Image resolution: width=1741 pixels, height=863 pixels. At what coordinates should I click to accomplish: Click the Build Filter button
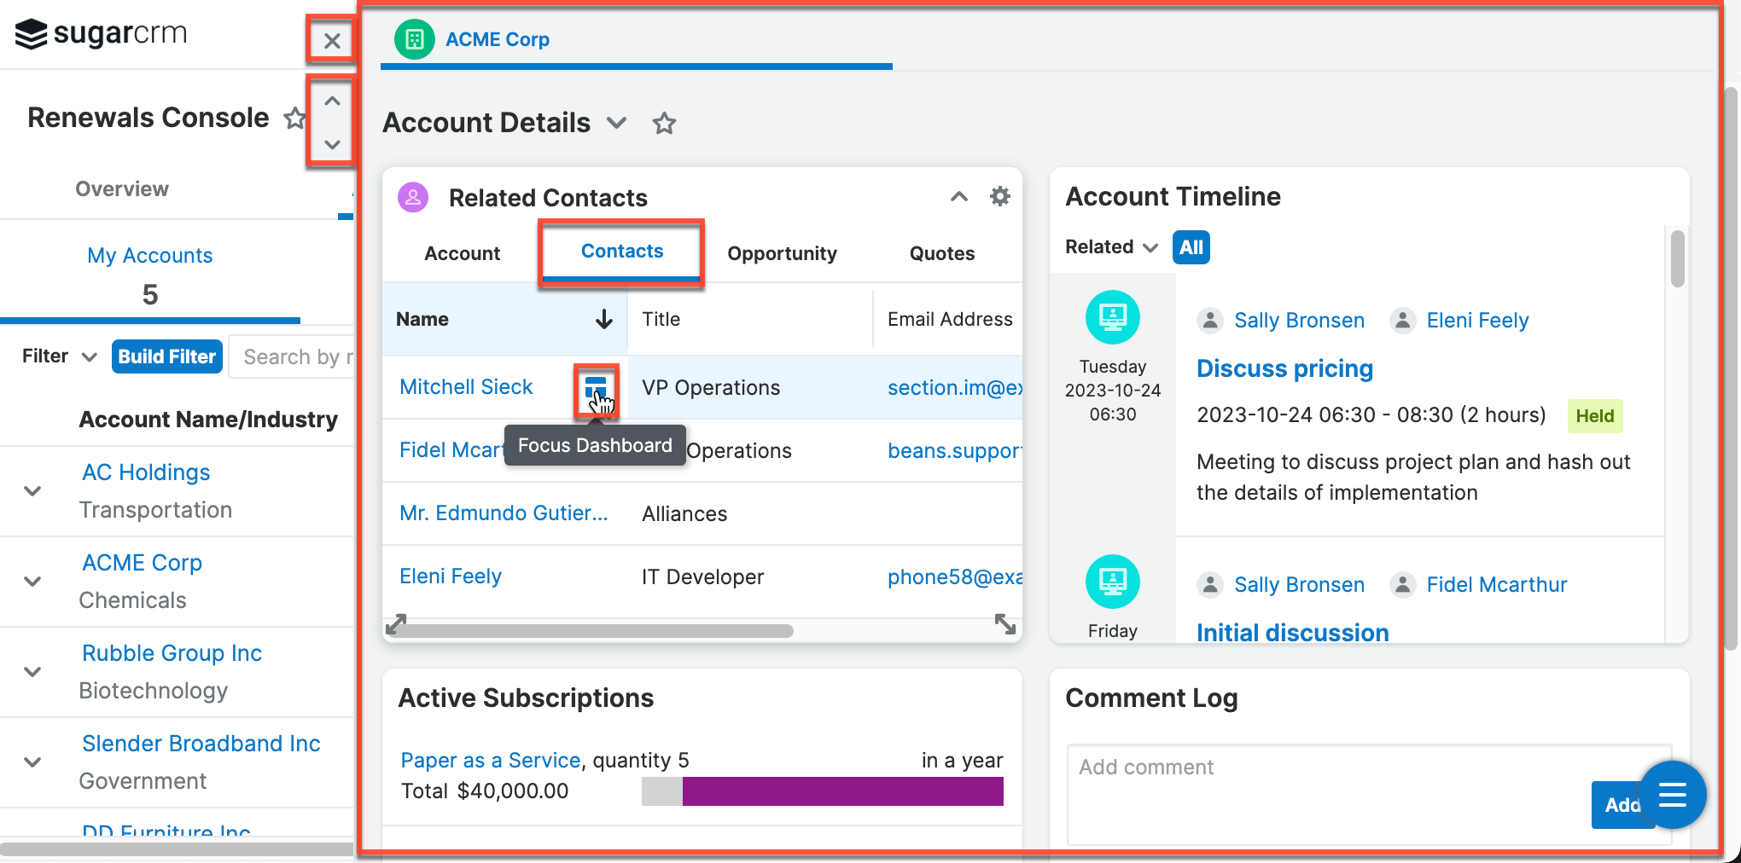[x=166, y=356]
